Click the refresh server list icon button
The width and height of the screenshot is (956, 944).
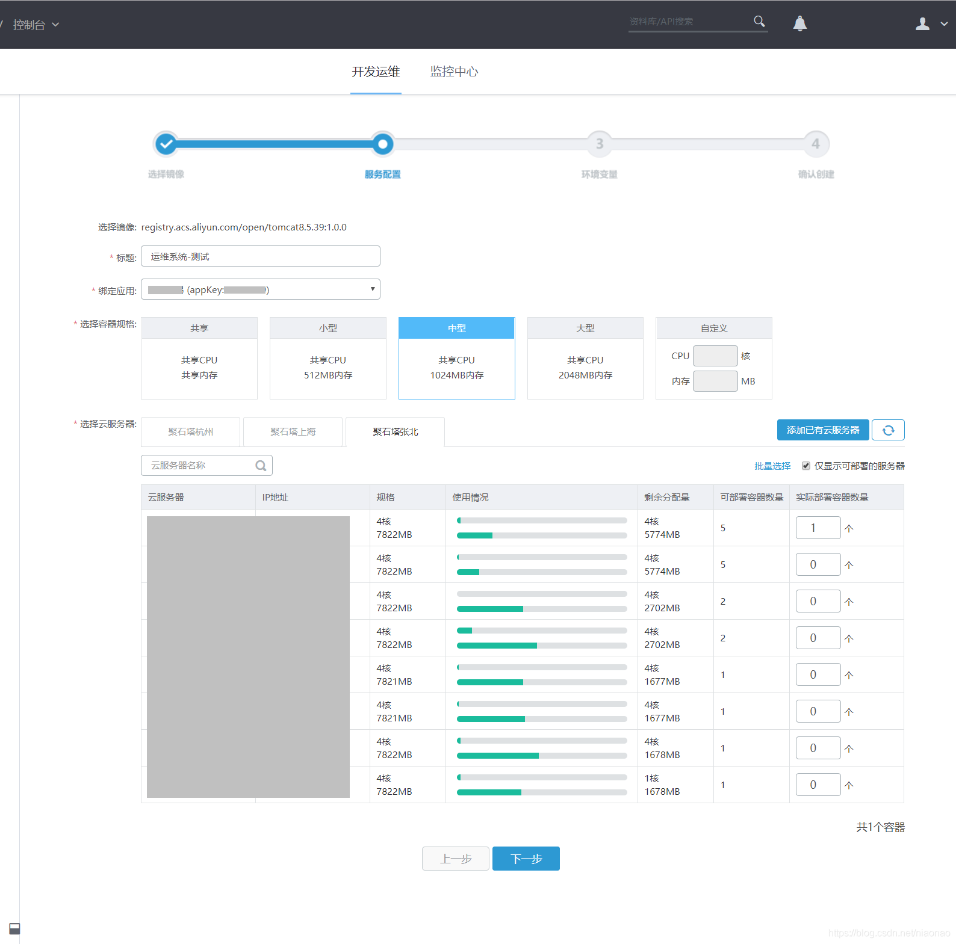[888, 430]
